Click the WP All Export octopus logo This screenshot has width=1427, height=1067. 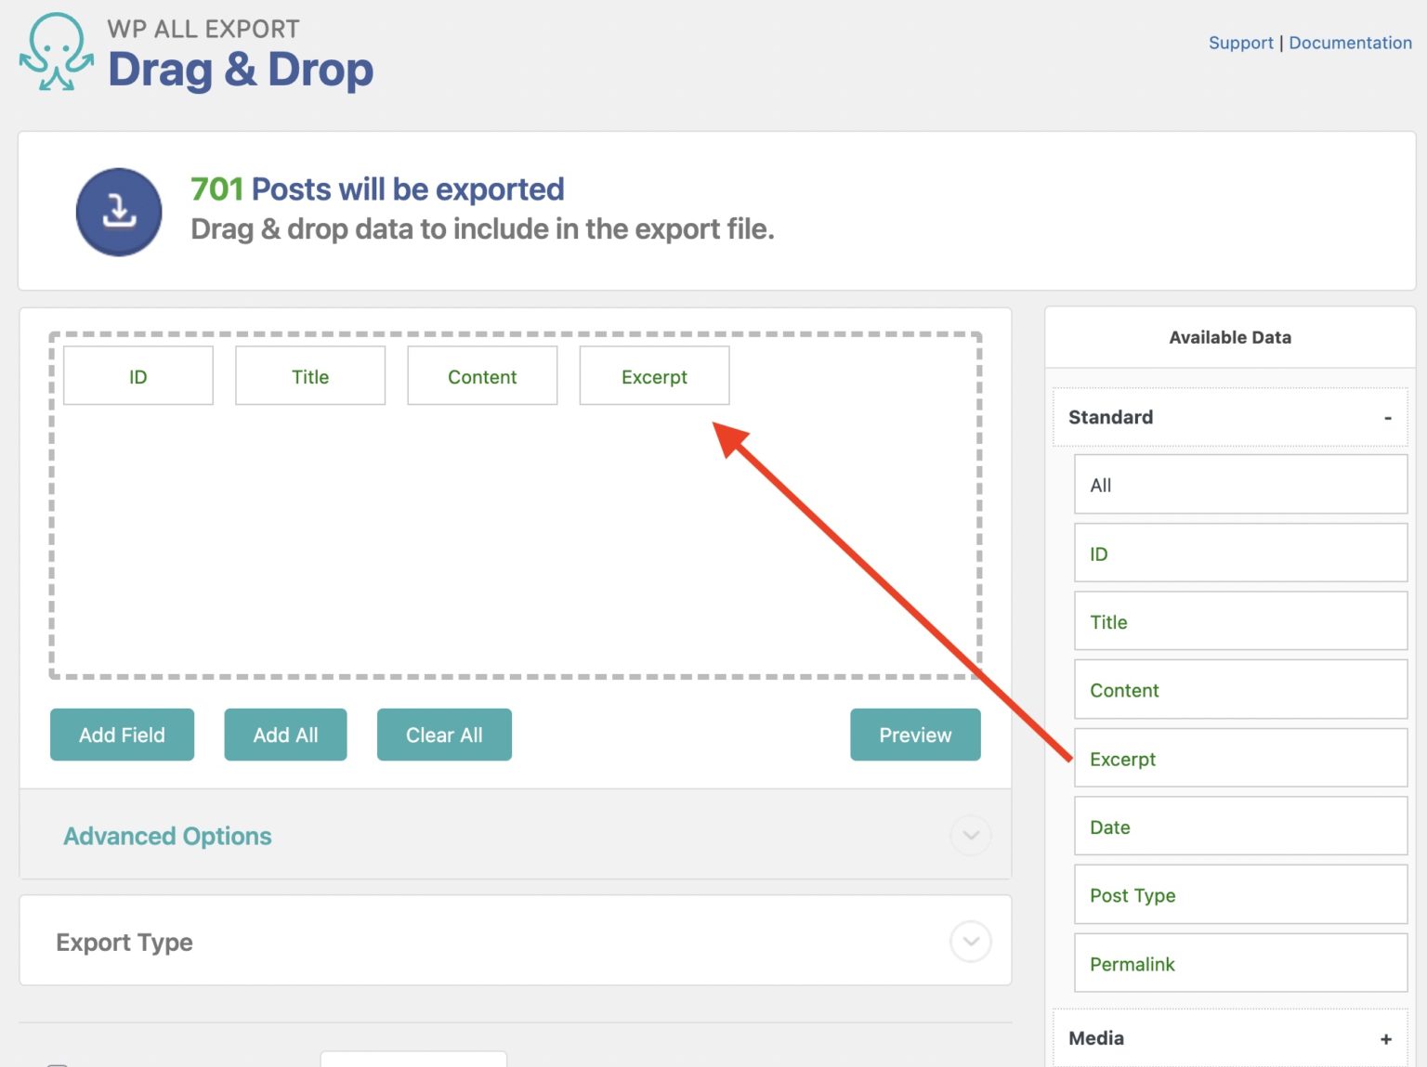tap(58, 53)
